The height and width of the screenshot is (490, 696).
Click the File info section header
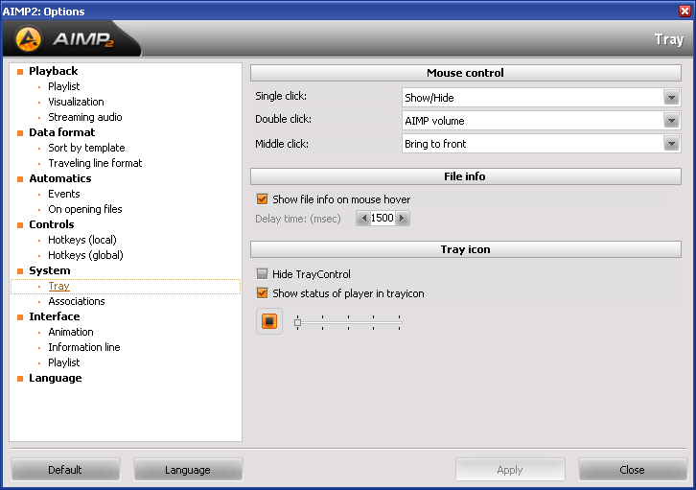pos(466,176)
